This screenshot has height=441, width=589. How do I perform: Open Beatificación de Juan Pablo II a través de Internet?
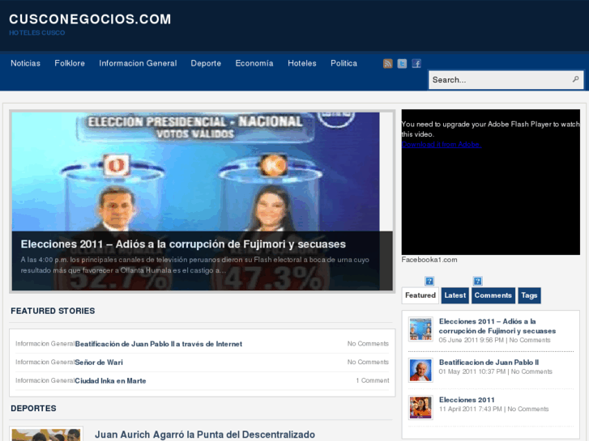tap(159, 344)
